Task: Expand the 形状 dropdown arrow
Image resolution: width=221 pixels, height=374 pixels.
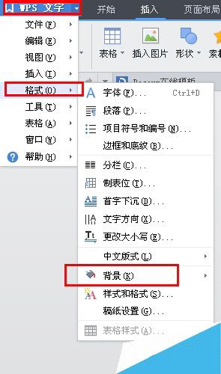Action: coord(199,52)
